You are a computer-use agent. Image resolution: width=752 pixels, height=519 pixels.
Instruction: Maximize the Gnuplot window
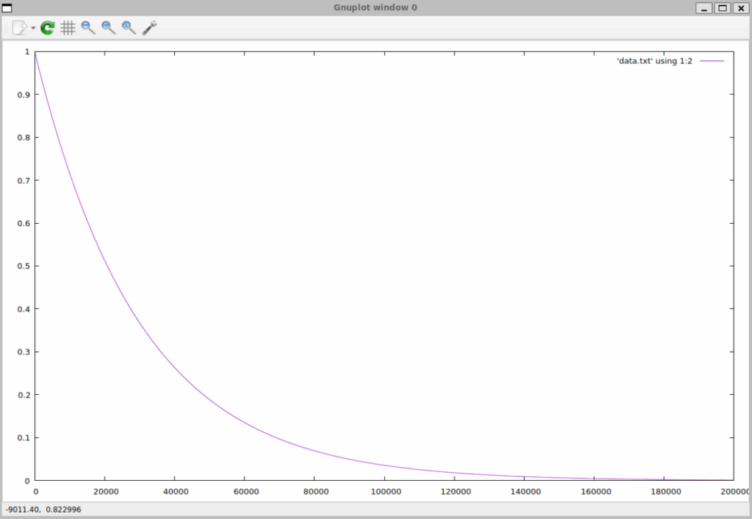click(x=723, y=7)
